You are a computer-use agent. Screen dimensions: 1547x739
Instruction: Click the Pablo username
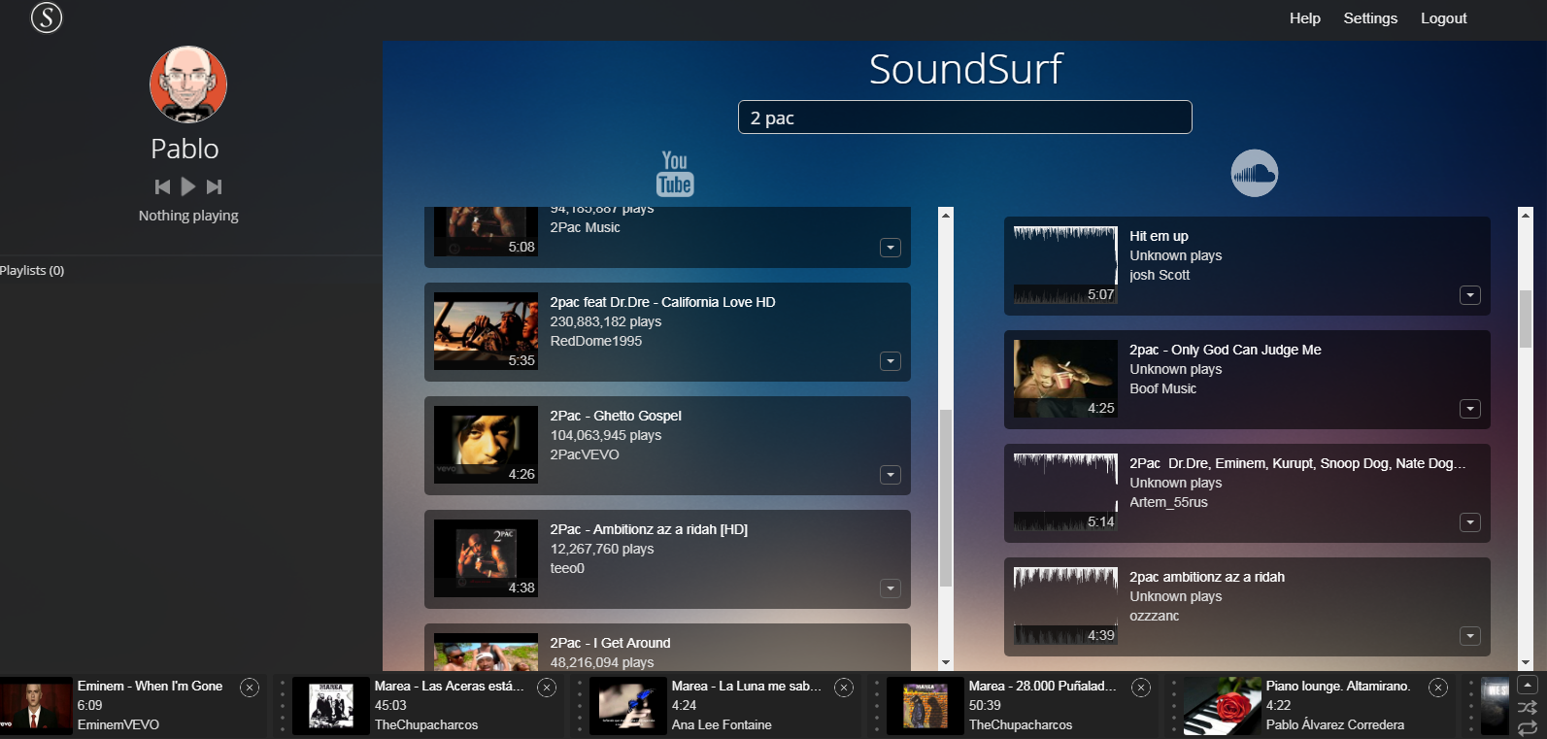tap(185, 149)
